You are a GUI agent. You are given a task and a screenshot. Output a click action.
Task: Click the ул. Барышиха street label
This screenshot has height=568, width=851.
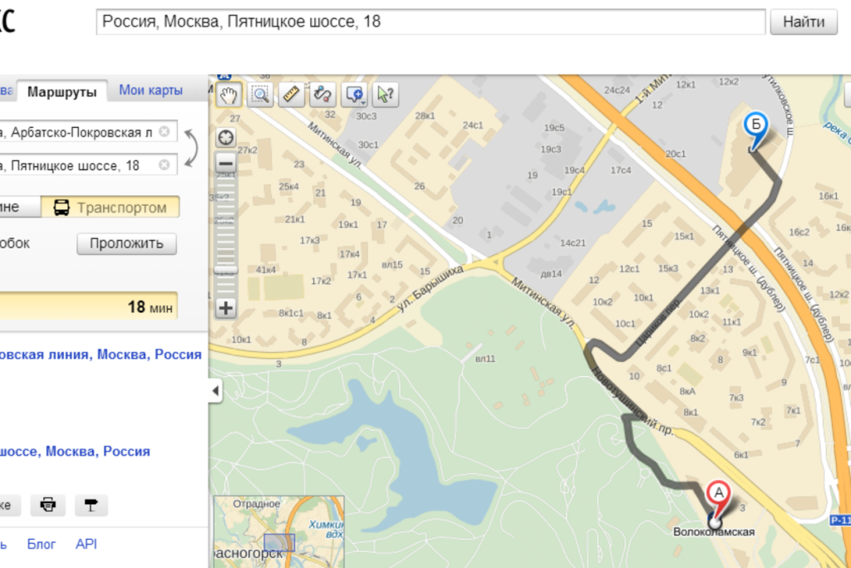click(x=430, y=288)
